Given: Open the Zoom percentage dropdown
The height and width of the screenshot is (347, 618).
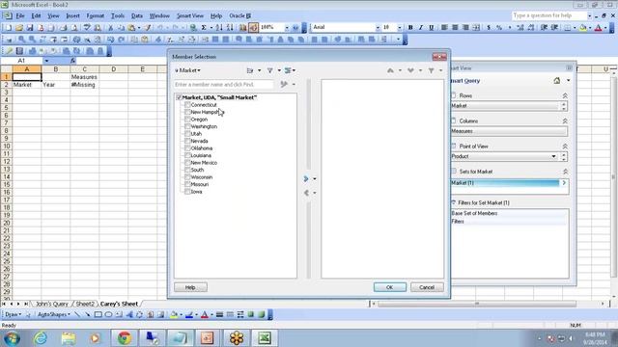Looking at the screenshot, I should (287, 28).
